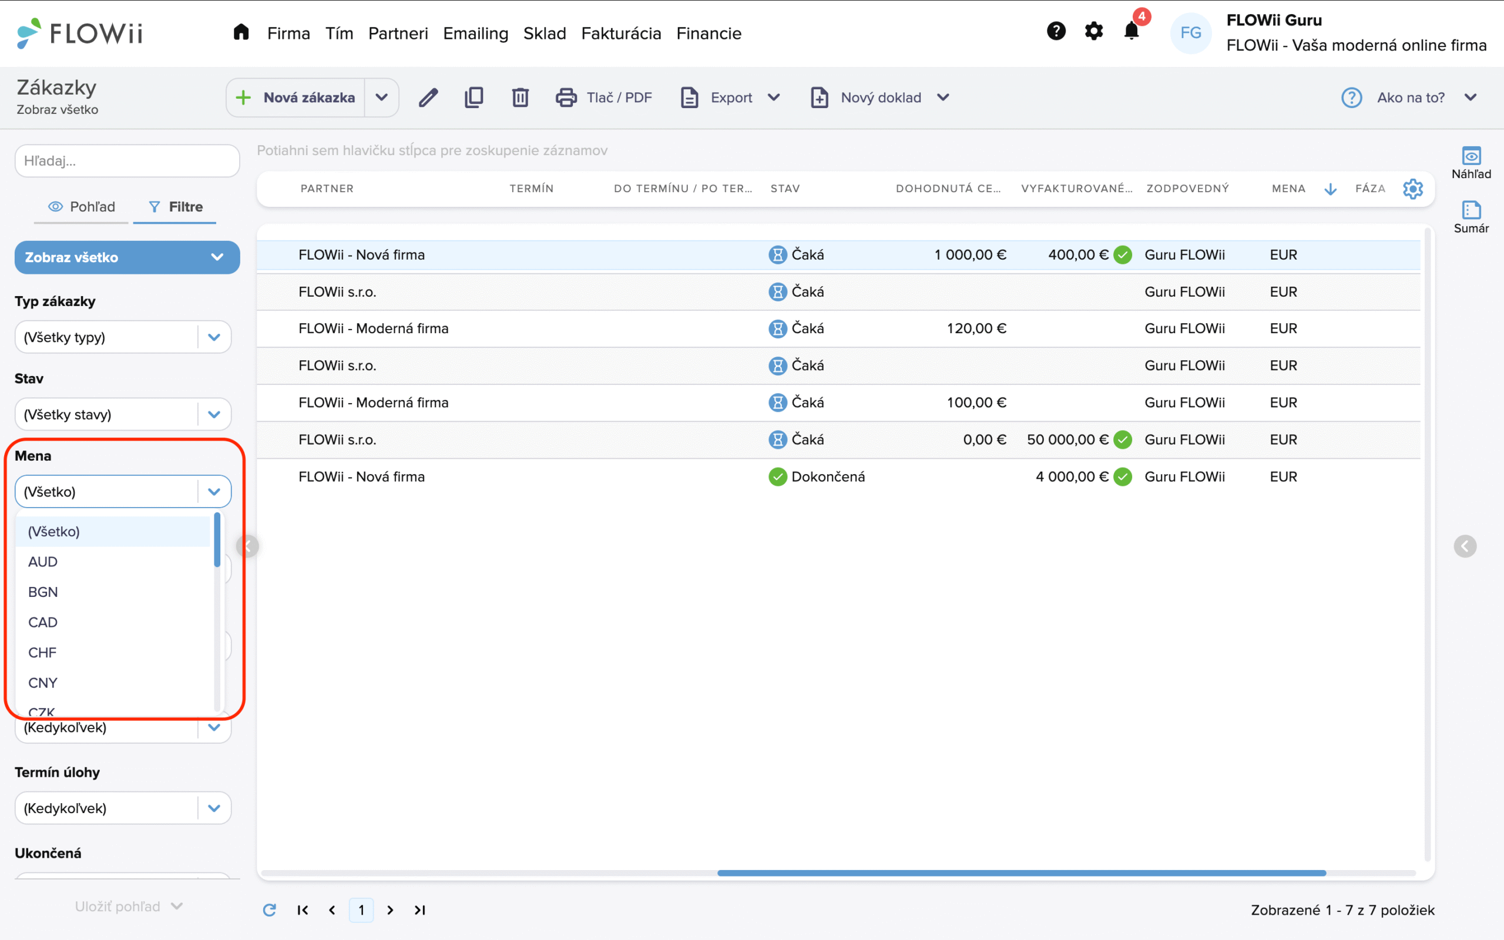Expand the Nová zákazka arrow options
Screen dimensions: 1504x940
click(x=382, y=98)
